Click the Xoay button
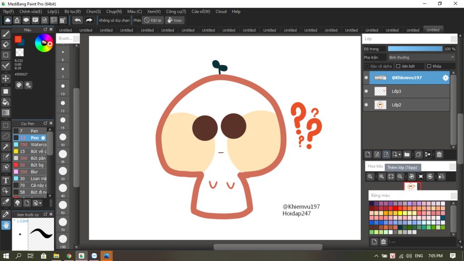 [x=174, y=20]
